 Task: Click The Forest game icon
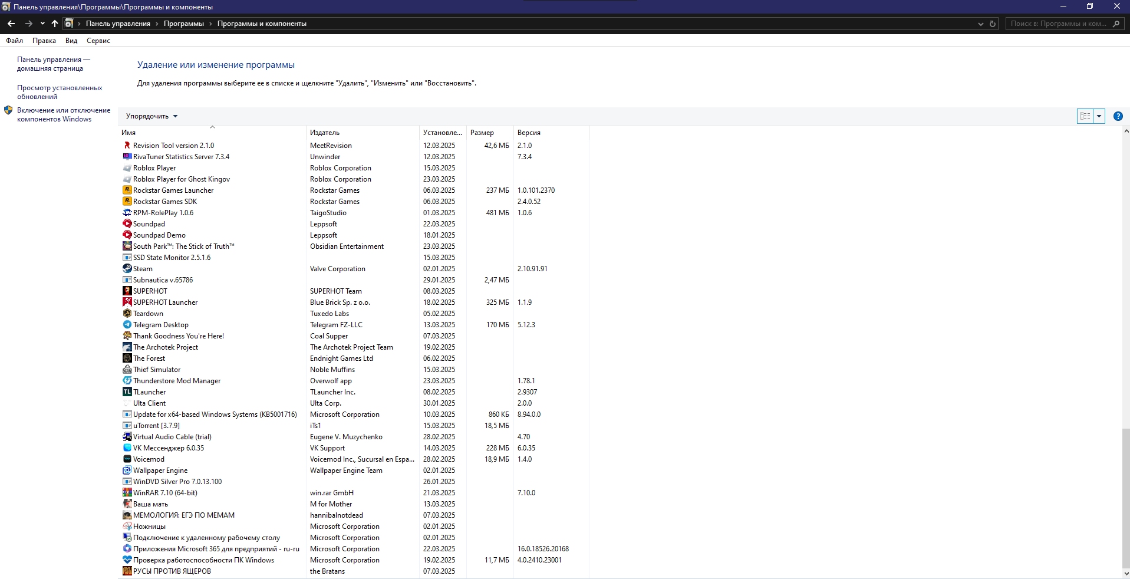(x=127, y=358)
